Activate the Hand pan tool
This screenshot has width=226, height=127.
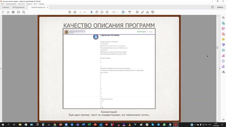tap(97, 12)
